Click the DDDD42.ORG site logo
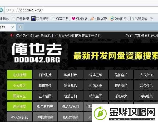 [37, 53]
